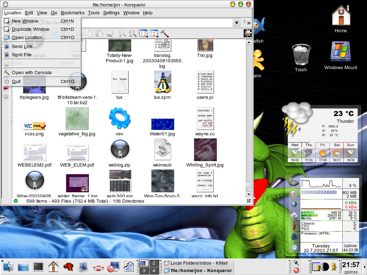The width and height of the screenshot is (367, 275).
Task: Click the KDE gear animation icon
Action: tap(247, 33)
